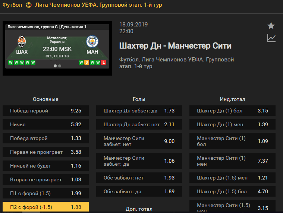Select Шахтер Дн (1.5) мен 1.21
This screenshot has width=283, height=213.
(x=232, y=178)
